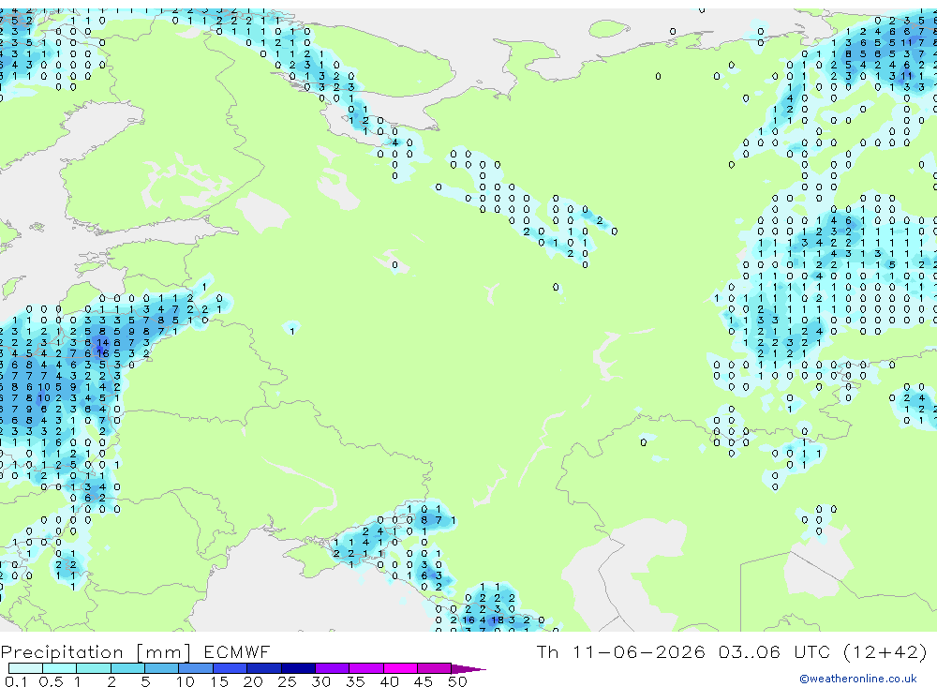This screenshot has height=687, width=937.
Task: Click the 0.1–0.5 mm legend color box
Action: (25, 668)
